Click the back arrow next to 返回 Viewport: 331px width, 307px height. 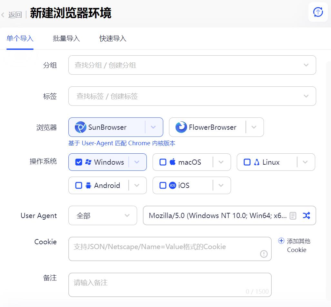(x=3, y=15)
